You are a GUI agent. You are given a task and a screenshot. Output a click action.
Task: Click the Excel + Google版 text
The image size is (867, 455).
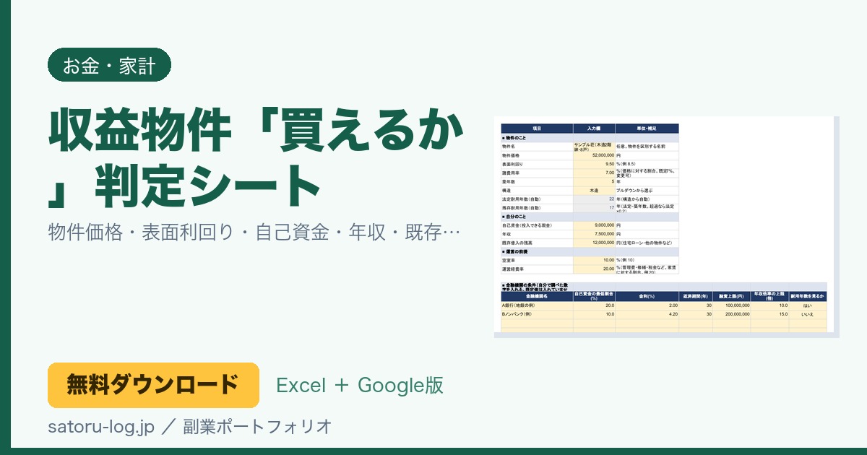click(360, 385)
